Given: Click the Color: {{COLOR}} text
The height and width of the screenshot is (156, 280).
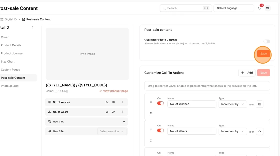Looking at the screenshot, I should pyautogui.click(x=57, y=91).
